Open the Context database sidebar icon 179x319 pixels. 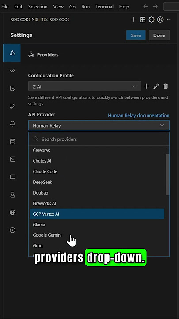12,141
